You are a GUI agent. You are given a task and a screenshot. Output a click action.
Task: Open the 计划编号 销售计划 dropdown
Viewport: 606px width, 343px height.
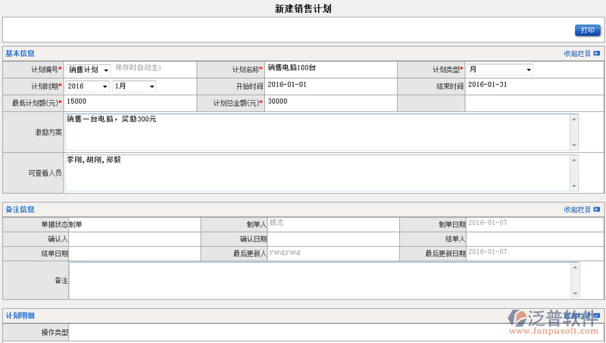tap(89, 70)
